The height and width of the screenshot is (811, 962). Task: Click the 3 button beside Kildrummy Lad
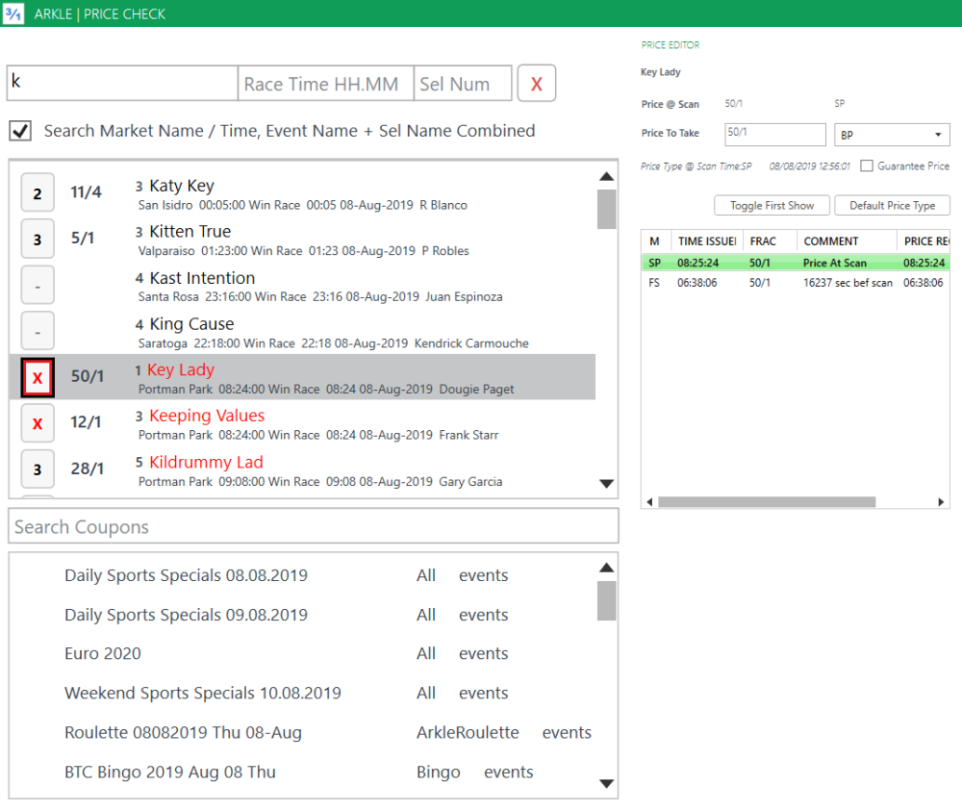[x=38, y=469]
